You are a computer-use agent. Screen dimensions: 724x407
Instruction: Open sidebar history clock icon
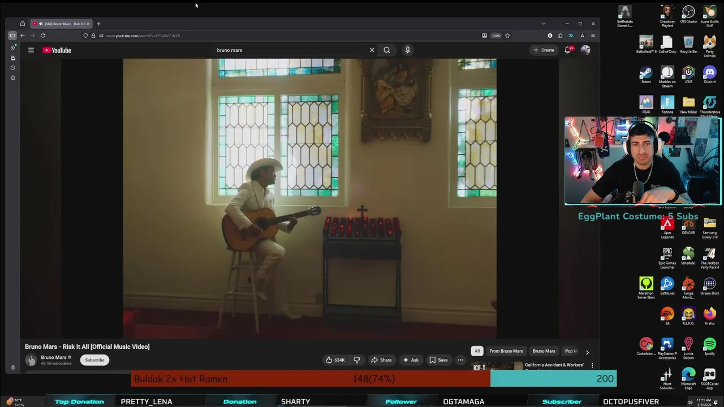point(13,68)
